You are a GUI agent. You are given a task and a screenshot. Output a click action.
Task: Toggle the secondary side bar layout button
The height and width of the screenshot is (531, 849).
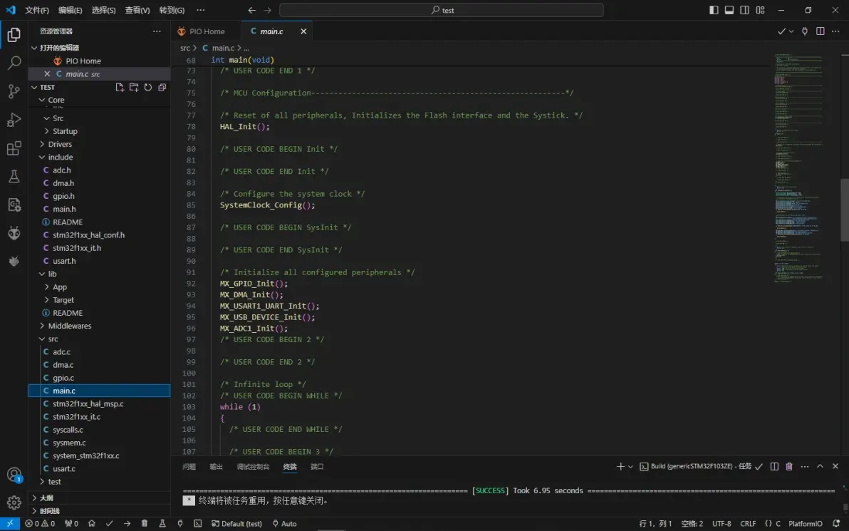(745, 10)
